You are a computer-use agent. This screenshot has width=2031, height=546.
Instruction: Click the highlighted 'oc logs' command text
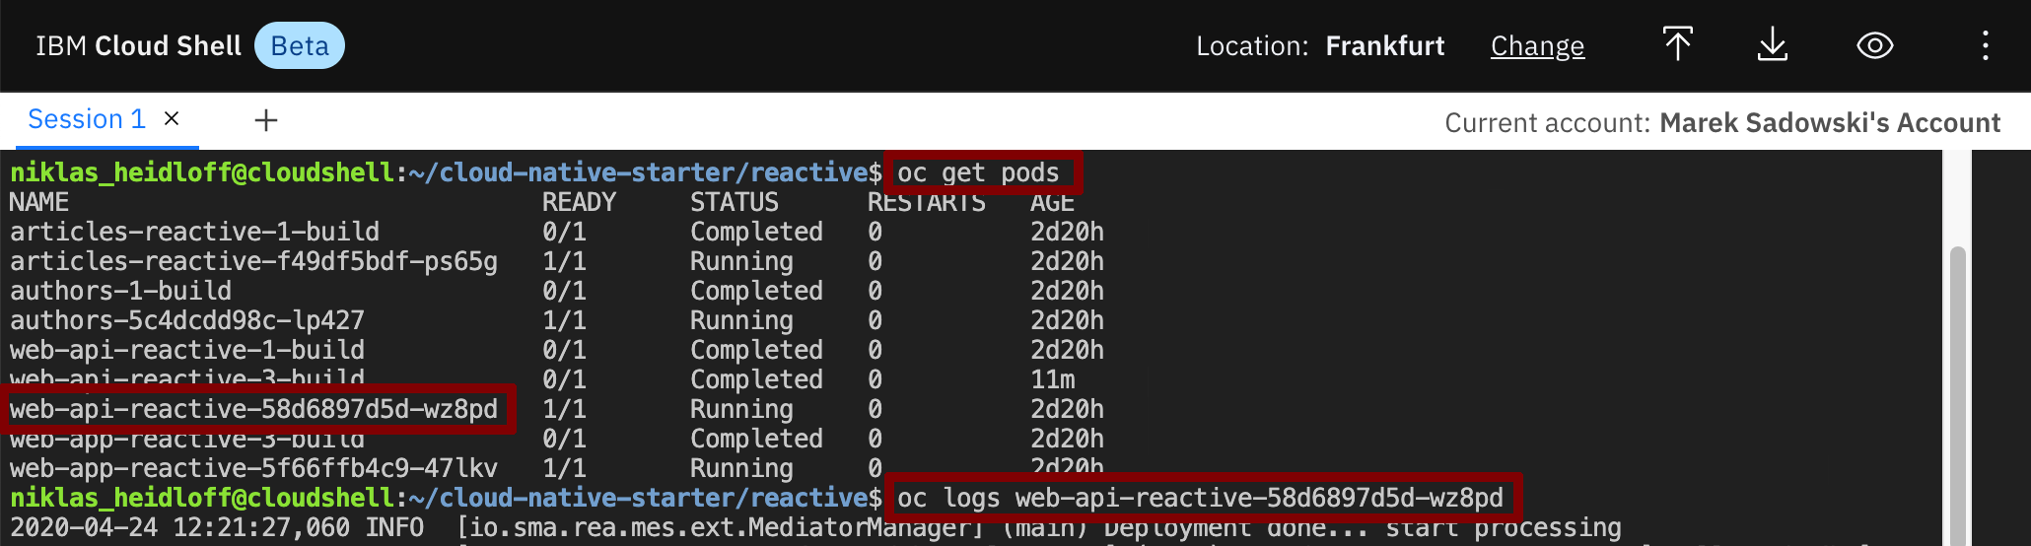tap(1200, 498)
